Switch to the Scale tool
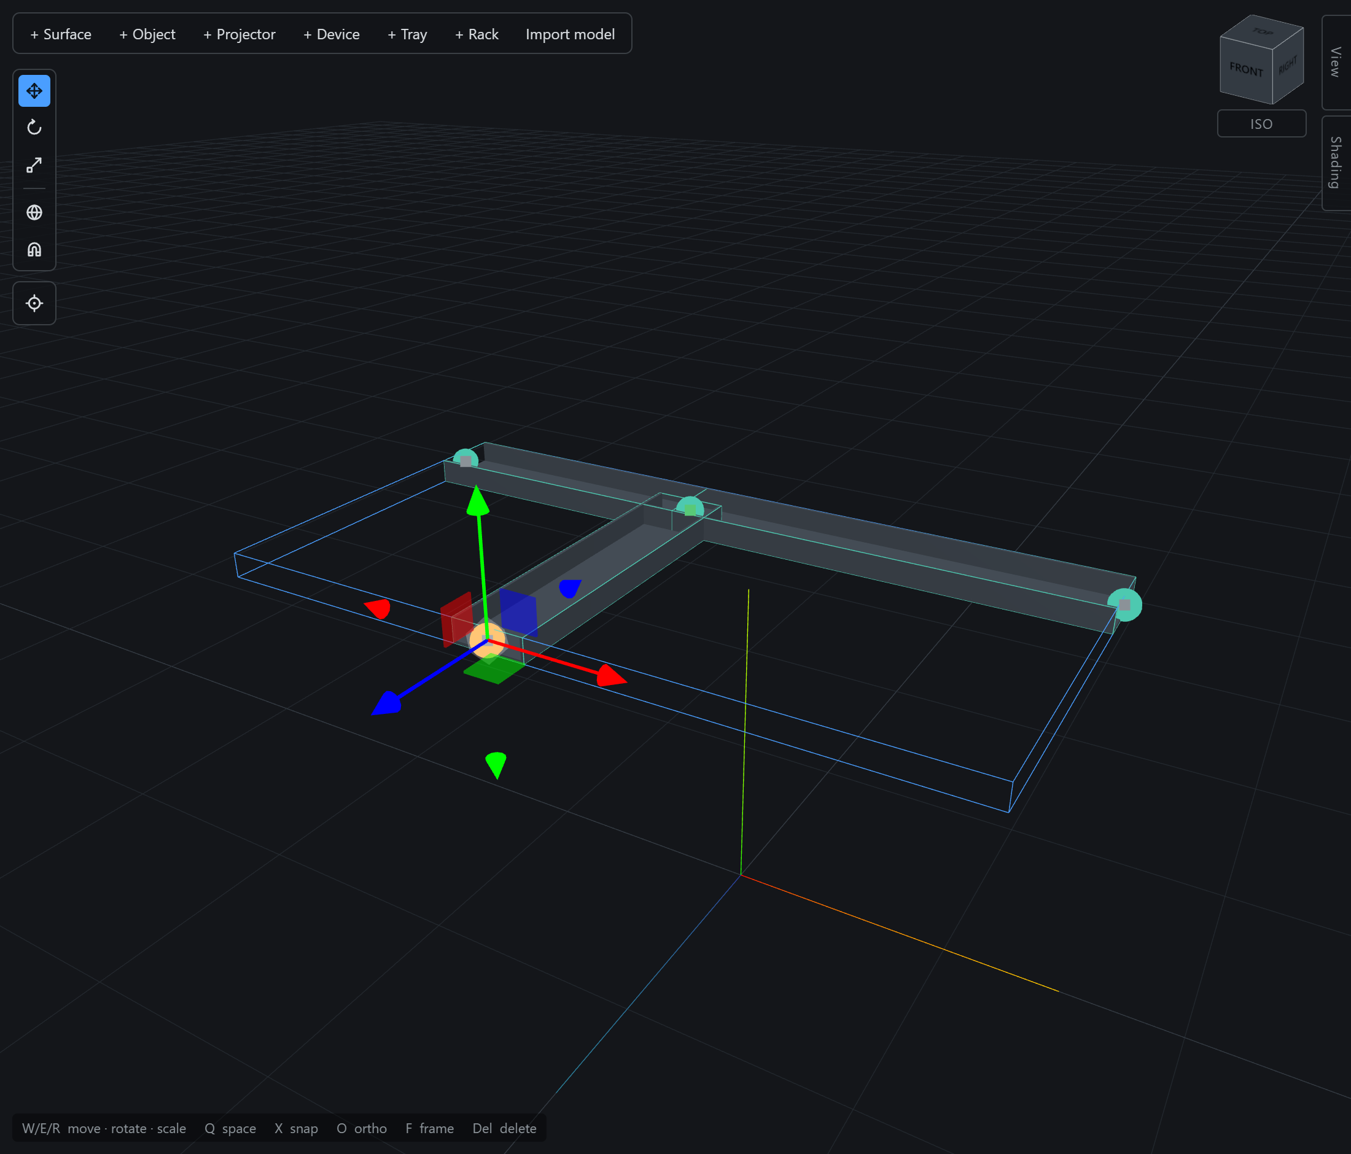Viewport: 1351px width, 1154px height. [34, 165]
